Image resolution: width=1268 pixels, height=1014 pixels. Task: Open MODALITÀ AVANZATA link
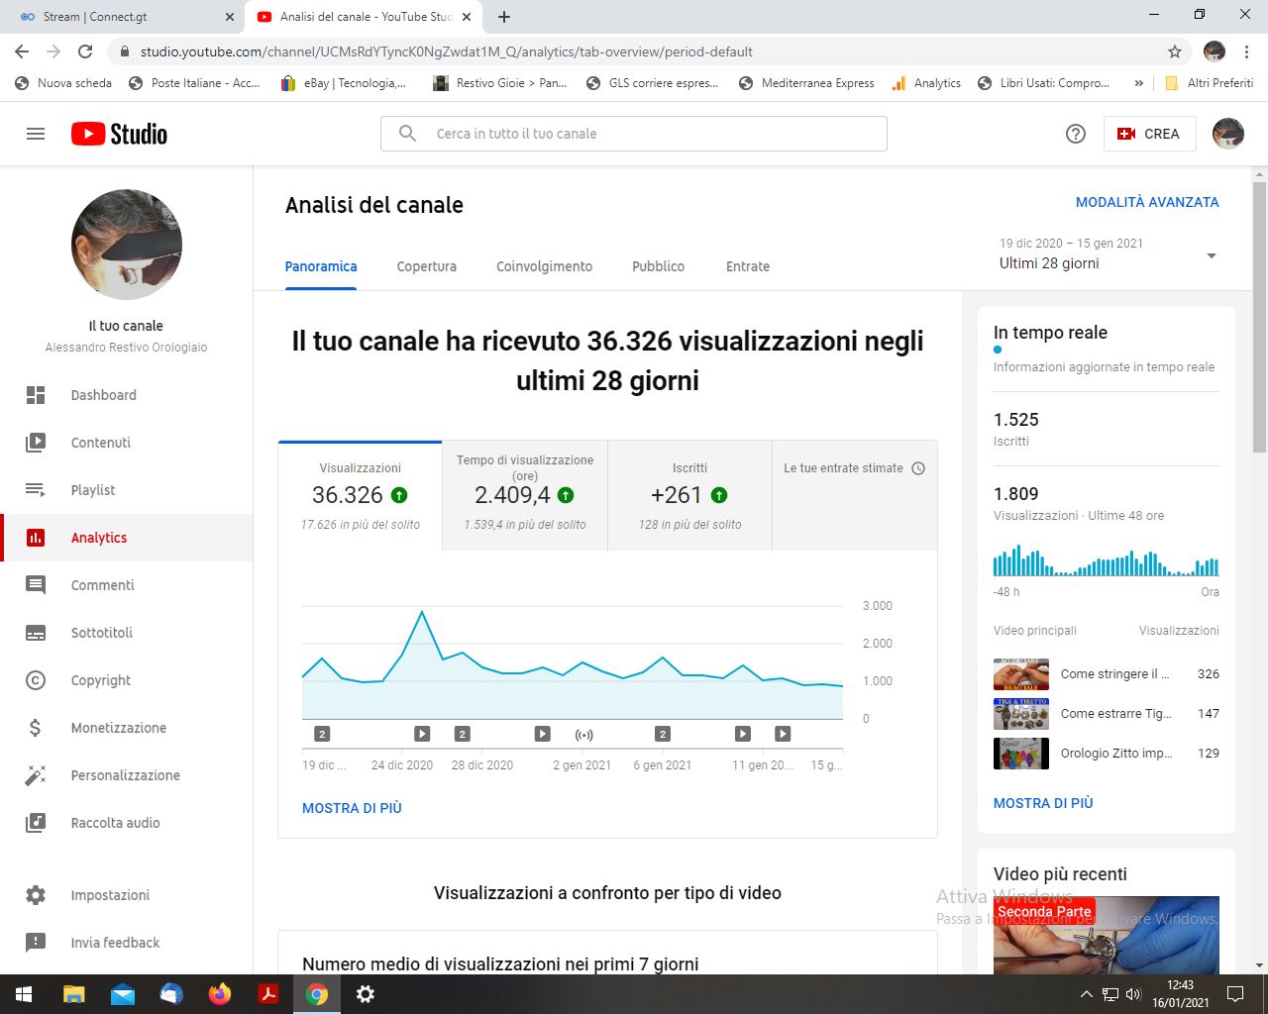1147,202
